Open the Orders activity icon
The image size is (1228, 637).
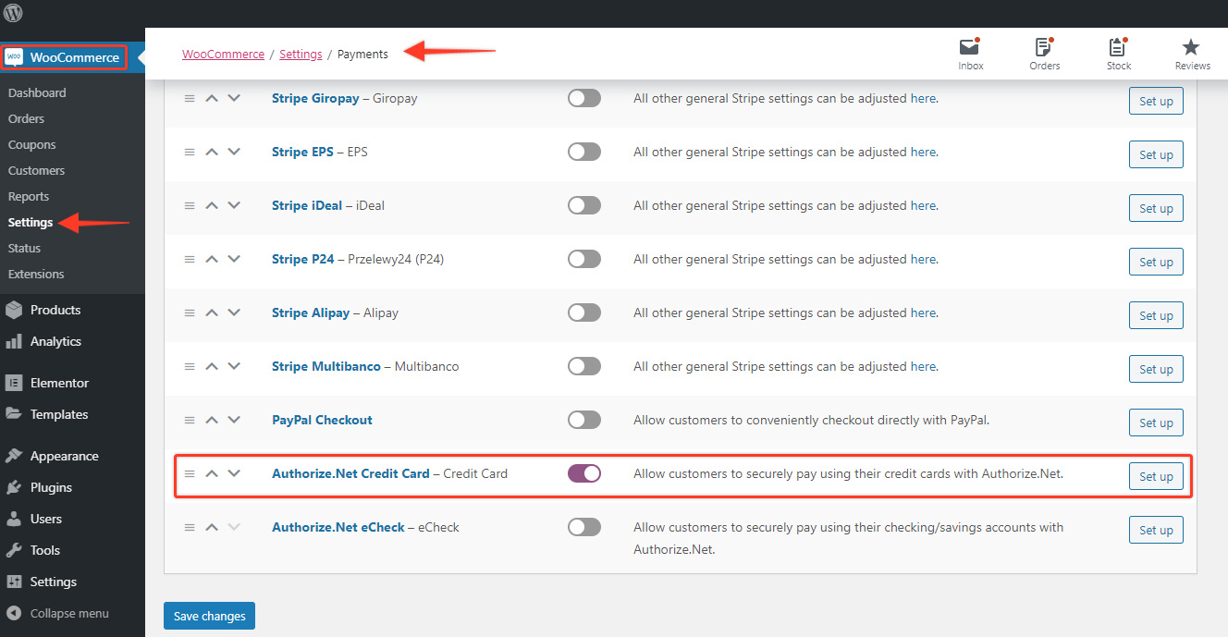coord(1044,48)
